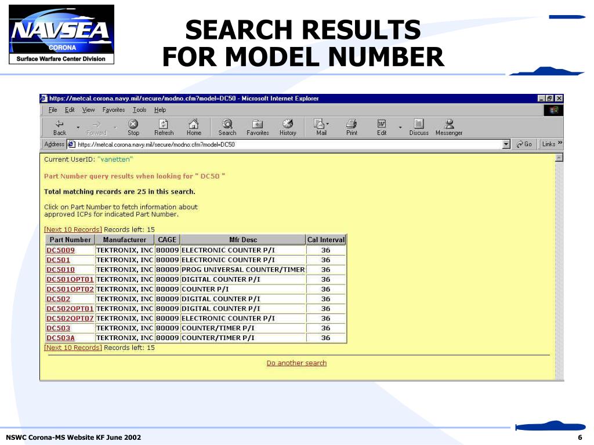Click the Internet Explorer title bar icon
The height and width of the screenshot is (445, 594).
44,99
